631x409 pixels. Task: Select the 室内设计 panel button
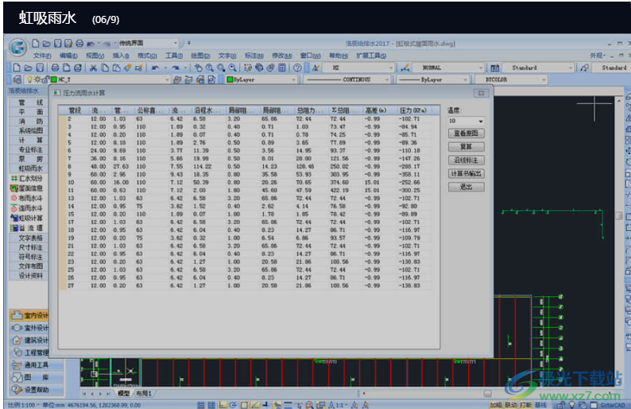[29, 315]
